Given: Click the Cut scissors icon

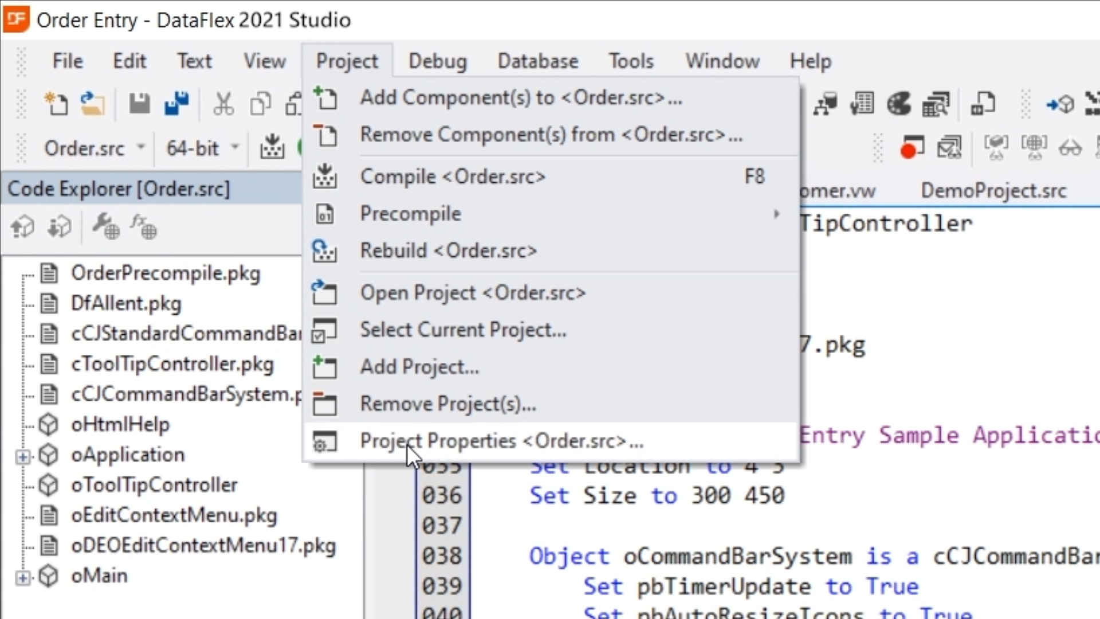Looking at the screenshot, I should (x=223, y=104).
